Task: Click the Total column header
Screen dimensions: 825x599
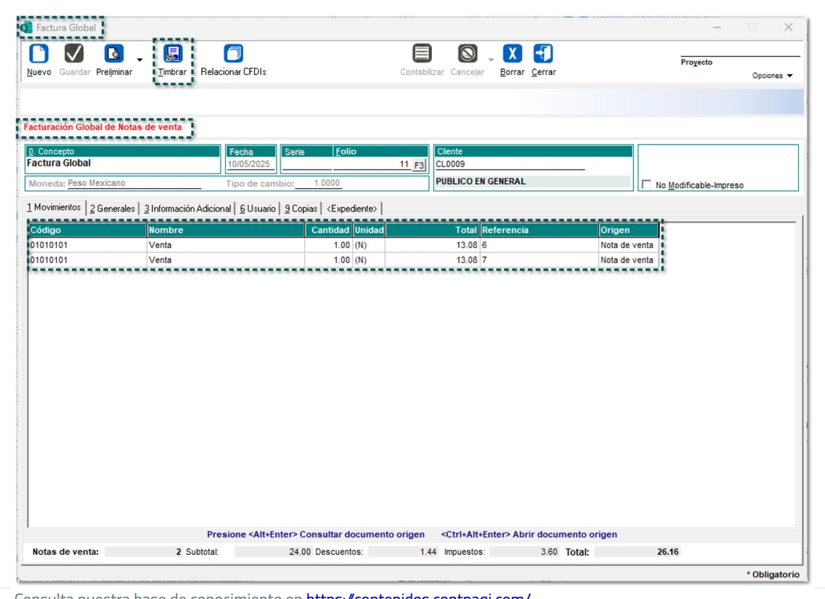Action: pos(432,230)
